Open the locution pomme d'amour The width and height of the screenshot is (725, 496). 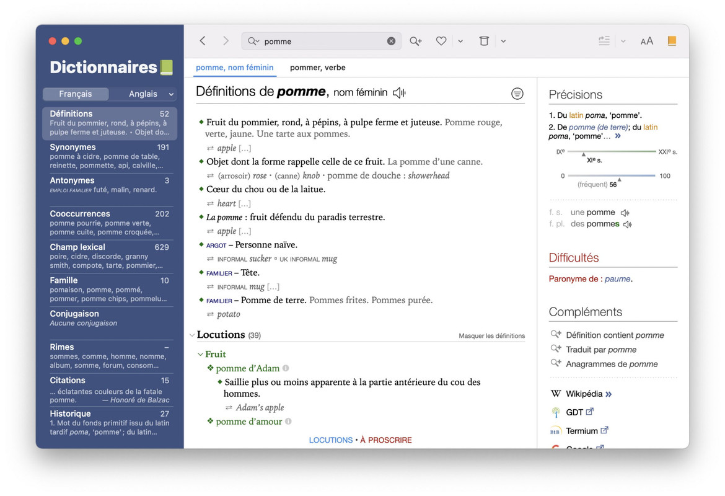[x=248, y=422]
